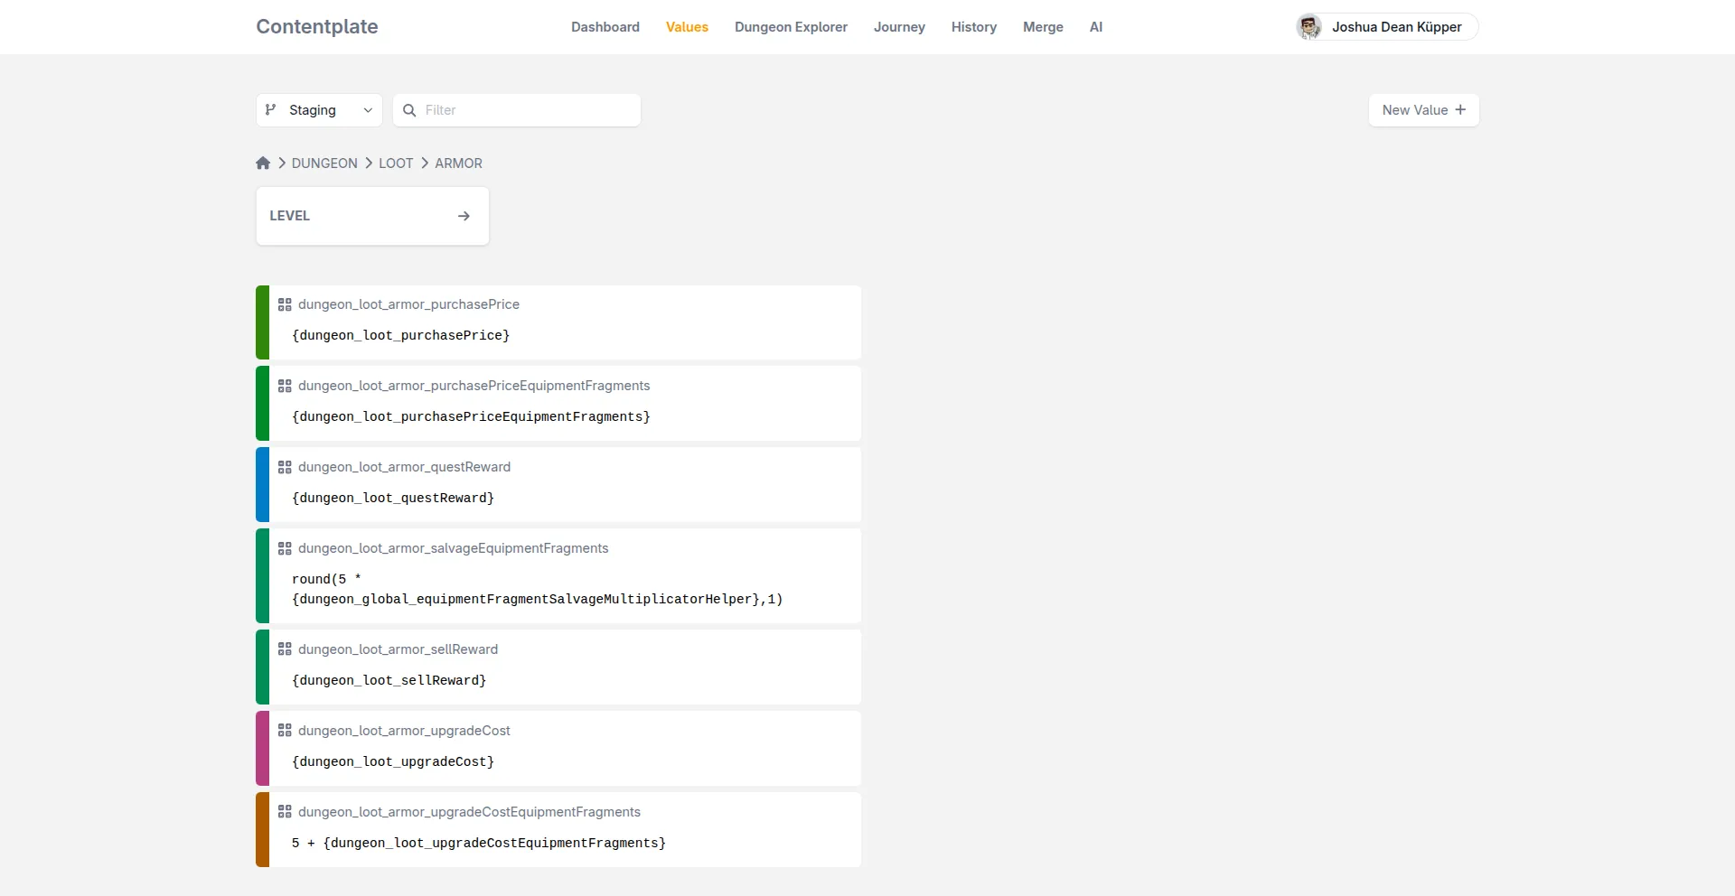Image resolution: width=1735 pixels, height=896 pixels.
Task: Click the New Value button
Action: 1424,110
